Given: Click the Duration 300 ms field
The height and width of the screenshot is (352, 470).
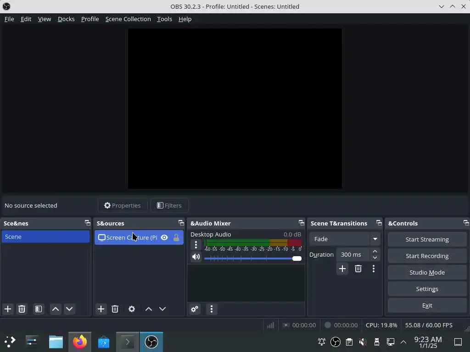Looking at the screenshot, I should point(354,254).
